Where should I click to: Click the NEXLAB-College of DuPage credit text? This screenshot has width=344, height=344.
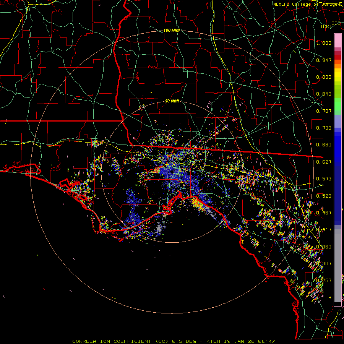pos(307,4)
